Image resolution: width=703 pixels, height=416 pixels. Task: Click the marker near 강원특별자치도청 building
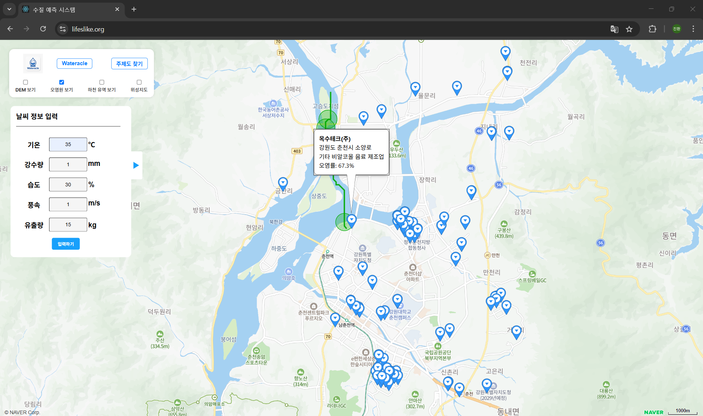[x=363, y=268]
